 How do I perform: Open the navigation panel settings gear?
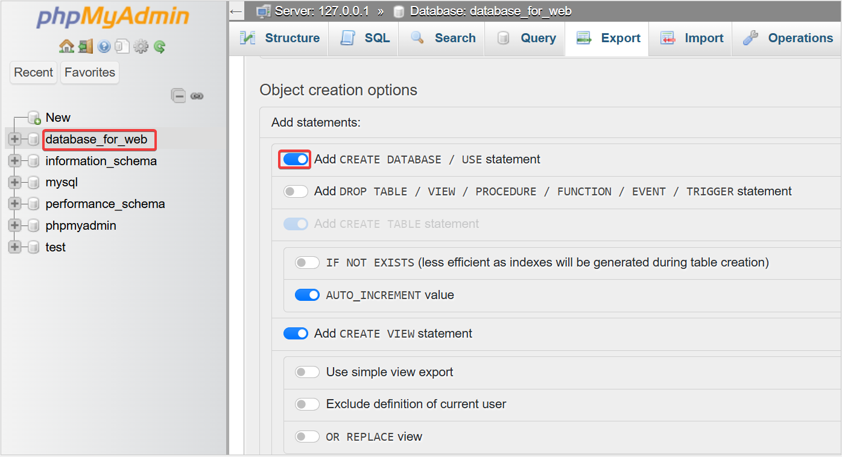coord(141,46)
